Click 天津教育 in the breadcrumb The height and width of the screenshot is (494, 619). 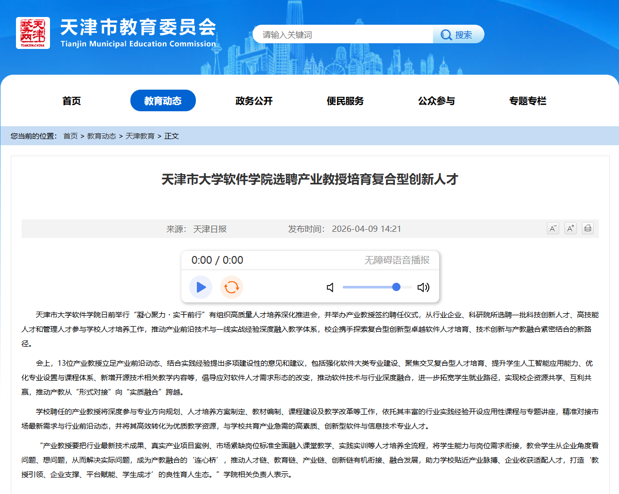pyautogui.click(x=140, y=136)
